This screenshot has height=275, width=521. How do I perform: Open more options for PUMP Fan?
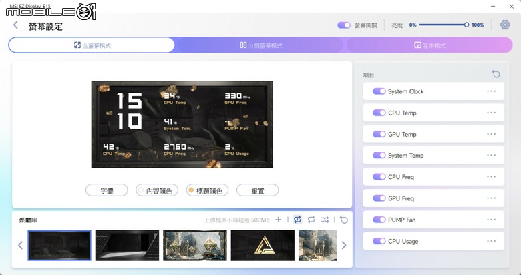(492, 220)
